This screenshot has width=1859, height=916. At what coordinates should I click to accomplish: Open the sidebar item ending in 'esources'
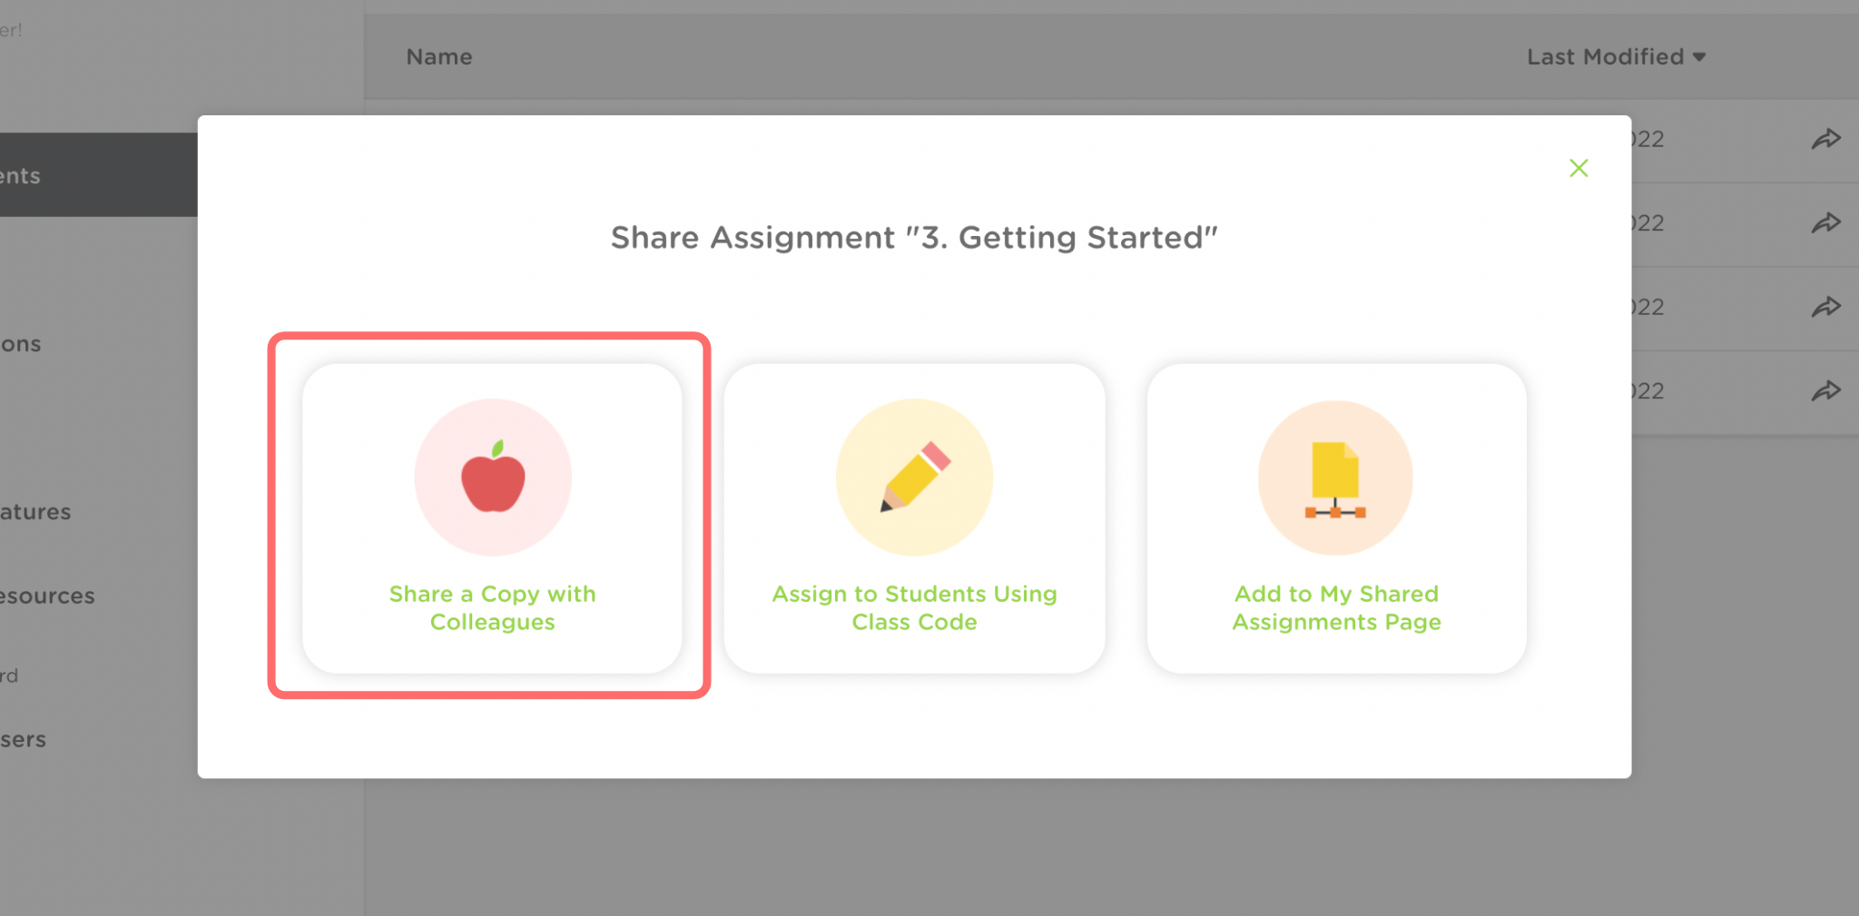(47, 596)
